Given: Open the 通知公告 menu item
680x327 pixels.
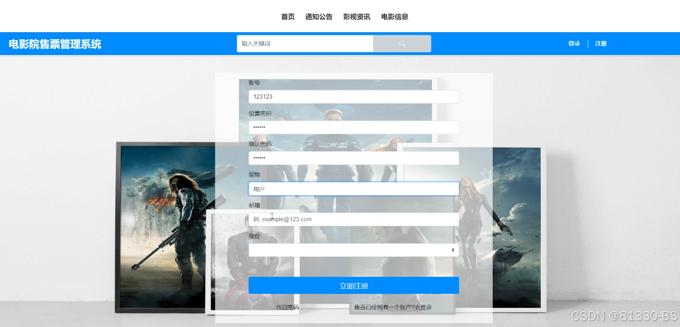Looking at the screenshot, I should (319, 17).
